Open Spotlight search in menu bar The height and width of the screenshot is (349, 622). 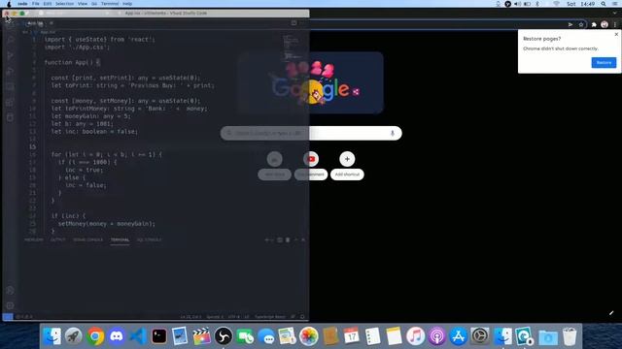[x=604, y=4]
